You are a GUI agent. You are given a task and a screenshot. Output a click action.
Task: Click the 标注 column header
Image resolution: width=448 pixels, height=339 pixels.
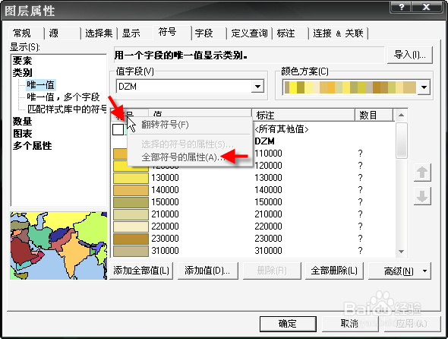tap(303, 116)
